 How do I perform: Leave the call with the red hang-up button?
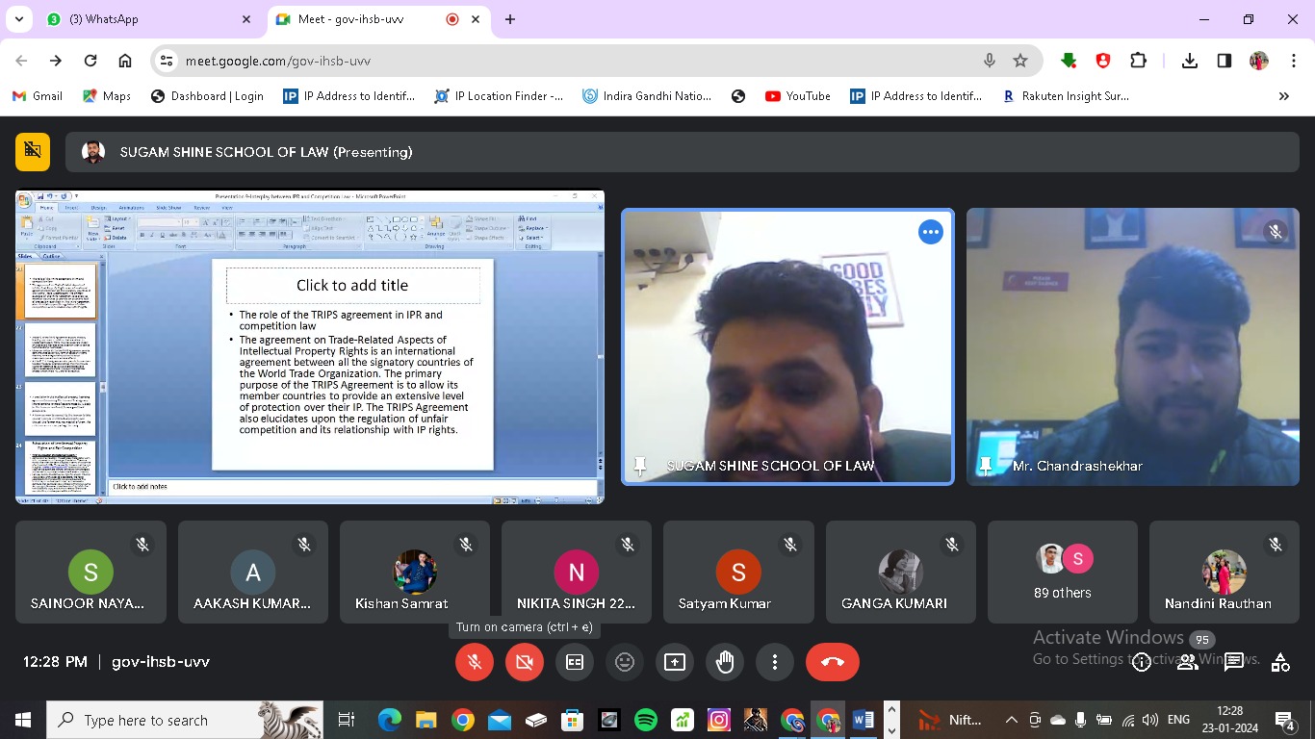833,662
